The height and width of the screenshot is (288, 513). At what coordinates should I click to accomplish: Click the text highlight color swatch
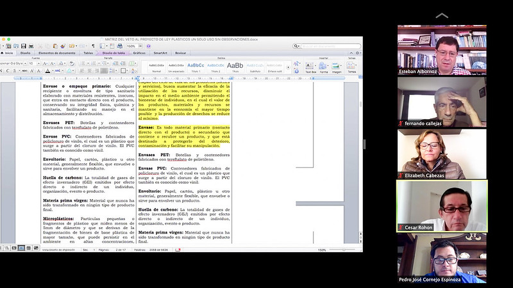click(58, 70)
